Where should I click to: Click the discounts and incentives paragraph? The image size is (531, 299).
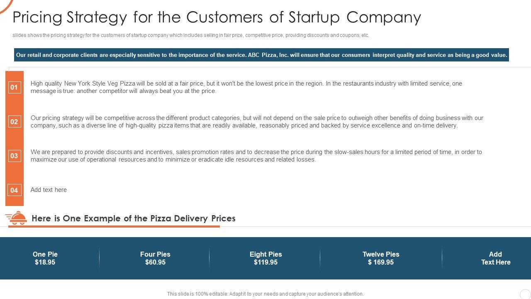click(256, 156)
